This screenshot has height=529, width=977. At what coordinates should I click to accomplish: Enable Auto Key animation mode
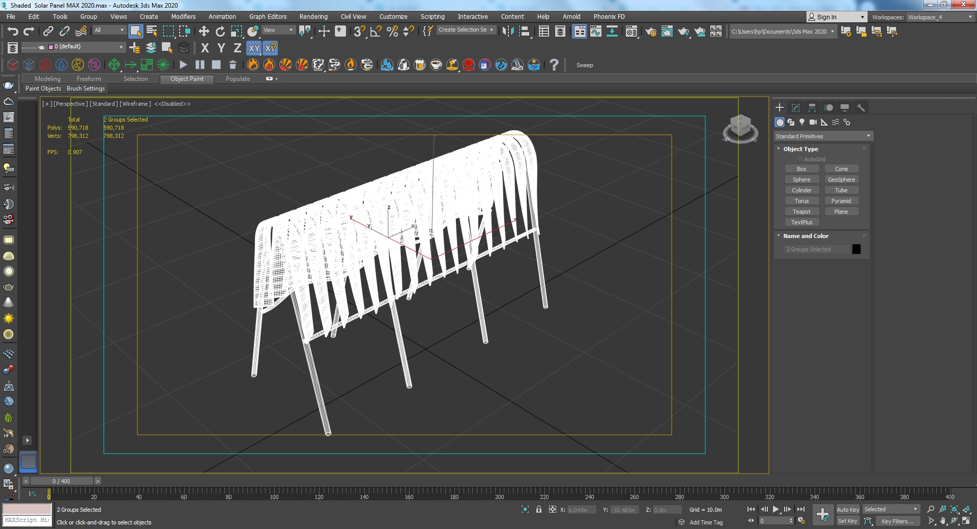coord(847,509)
